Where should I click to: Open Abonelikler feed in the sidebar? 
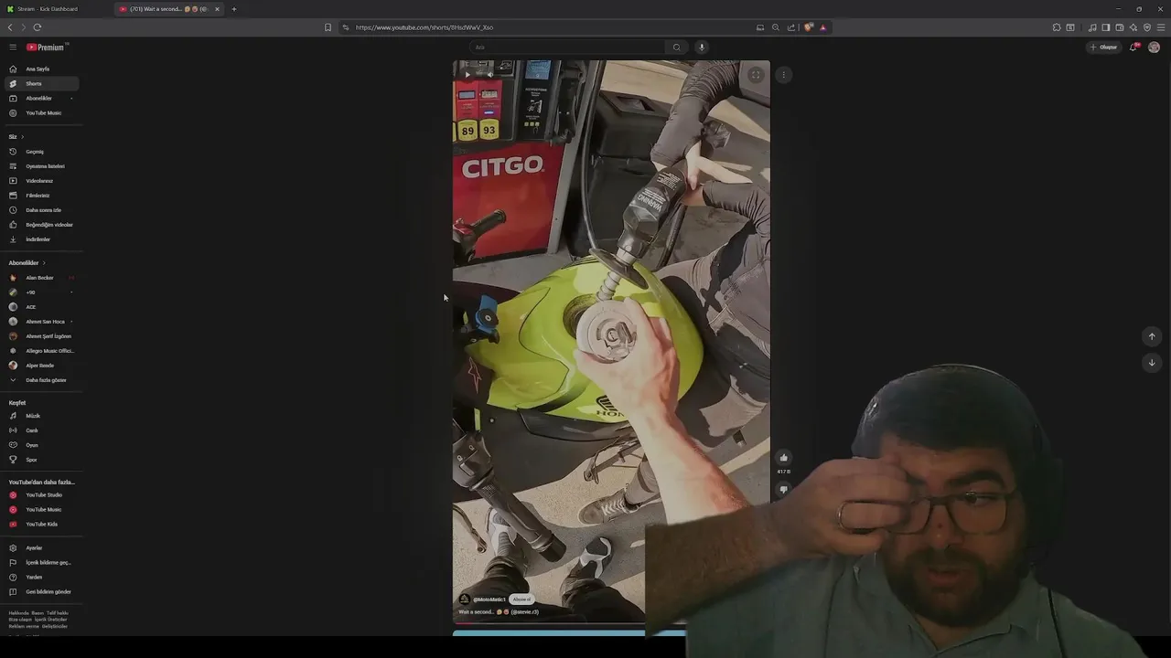point(41,98)
